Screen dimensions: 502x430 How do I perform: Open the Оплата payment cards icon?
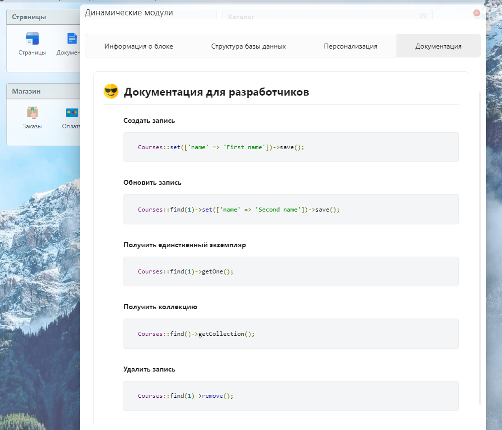(x=72, y=113)
